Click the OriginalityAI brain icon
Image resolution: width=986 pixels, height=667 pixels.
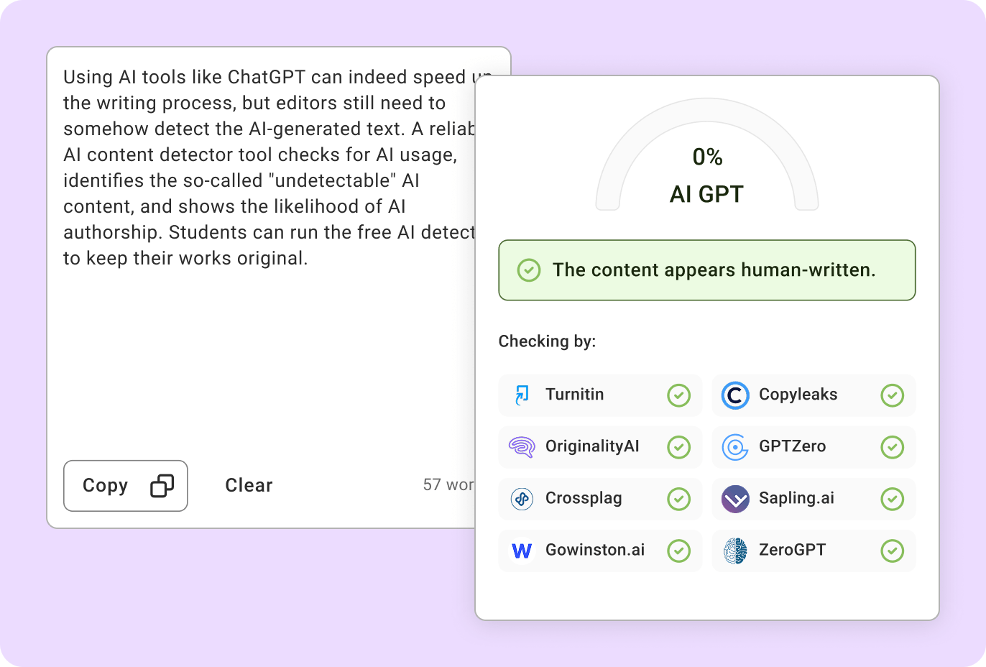coord(522,446)
